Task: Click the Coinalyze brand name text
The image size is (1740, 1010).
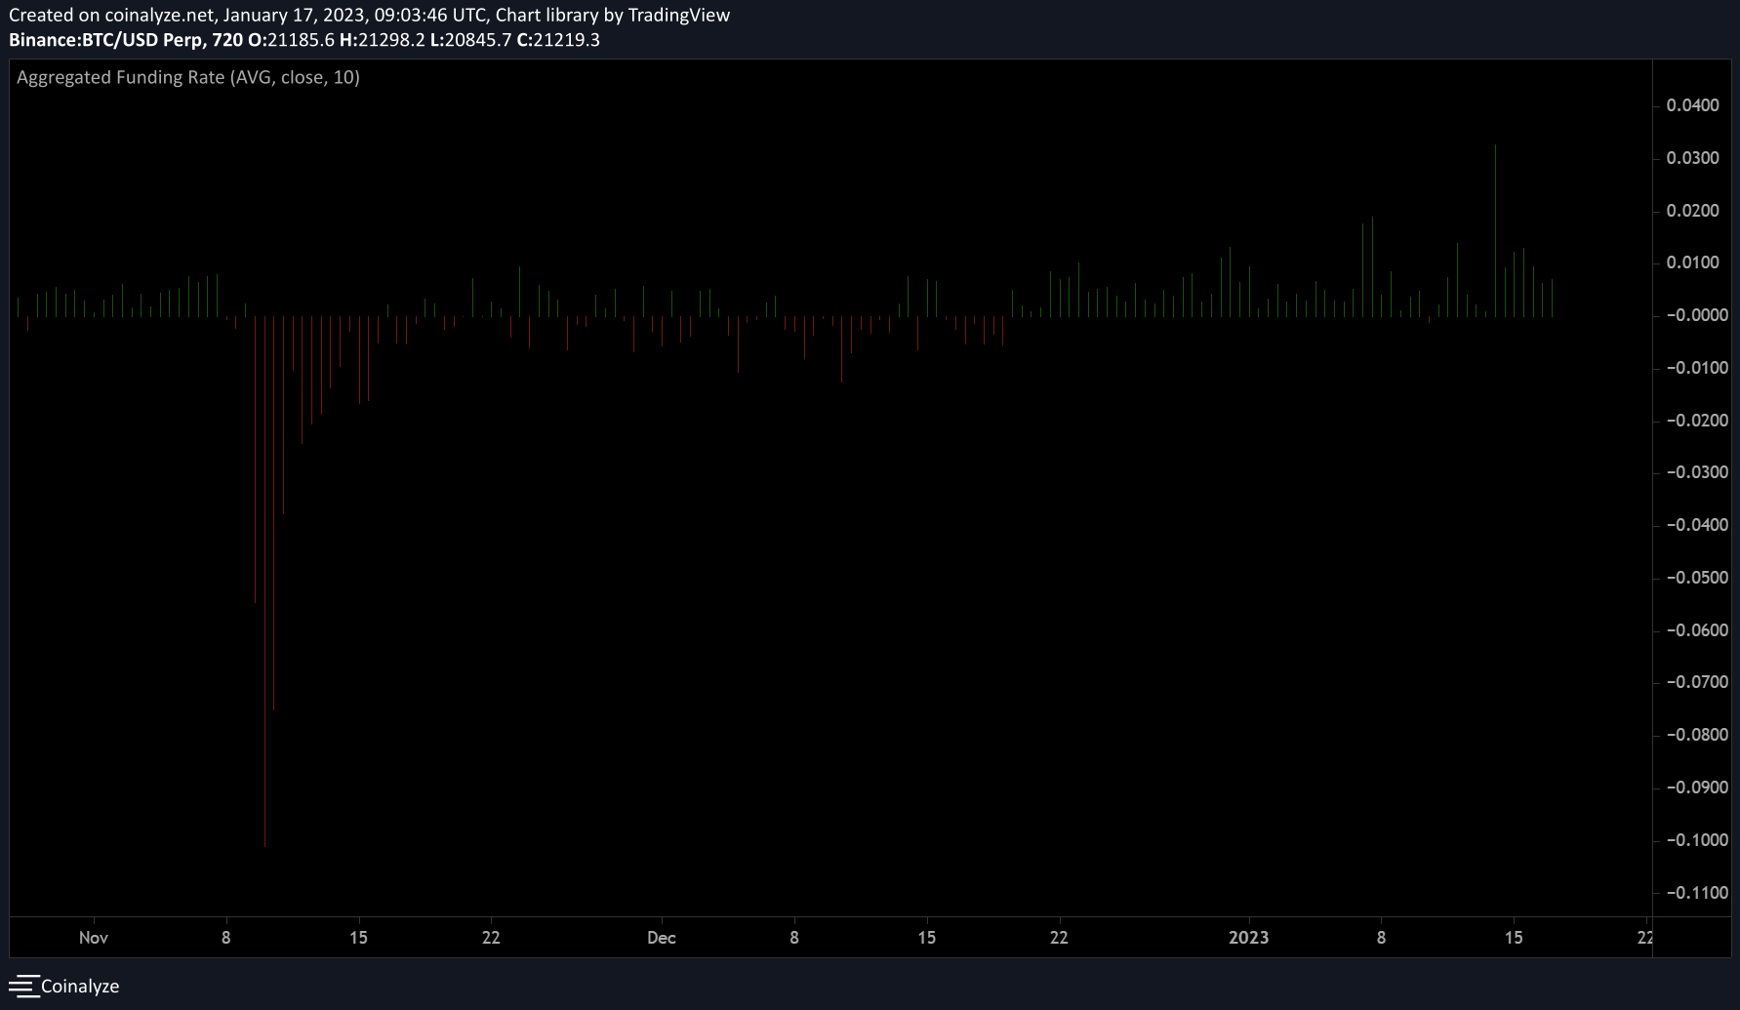Action: [80, 986]
